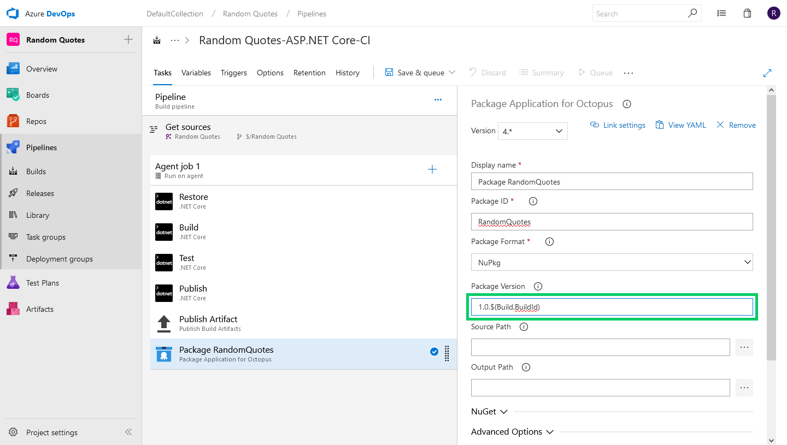Go to DefaultCollection breadcrumb

[x=175, y=14]
